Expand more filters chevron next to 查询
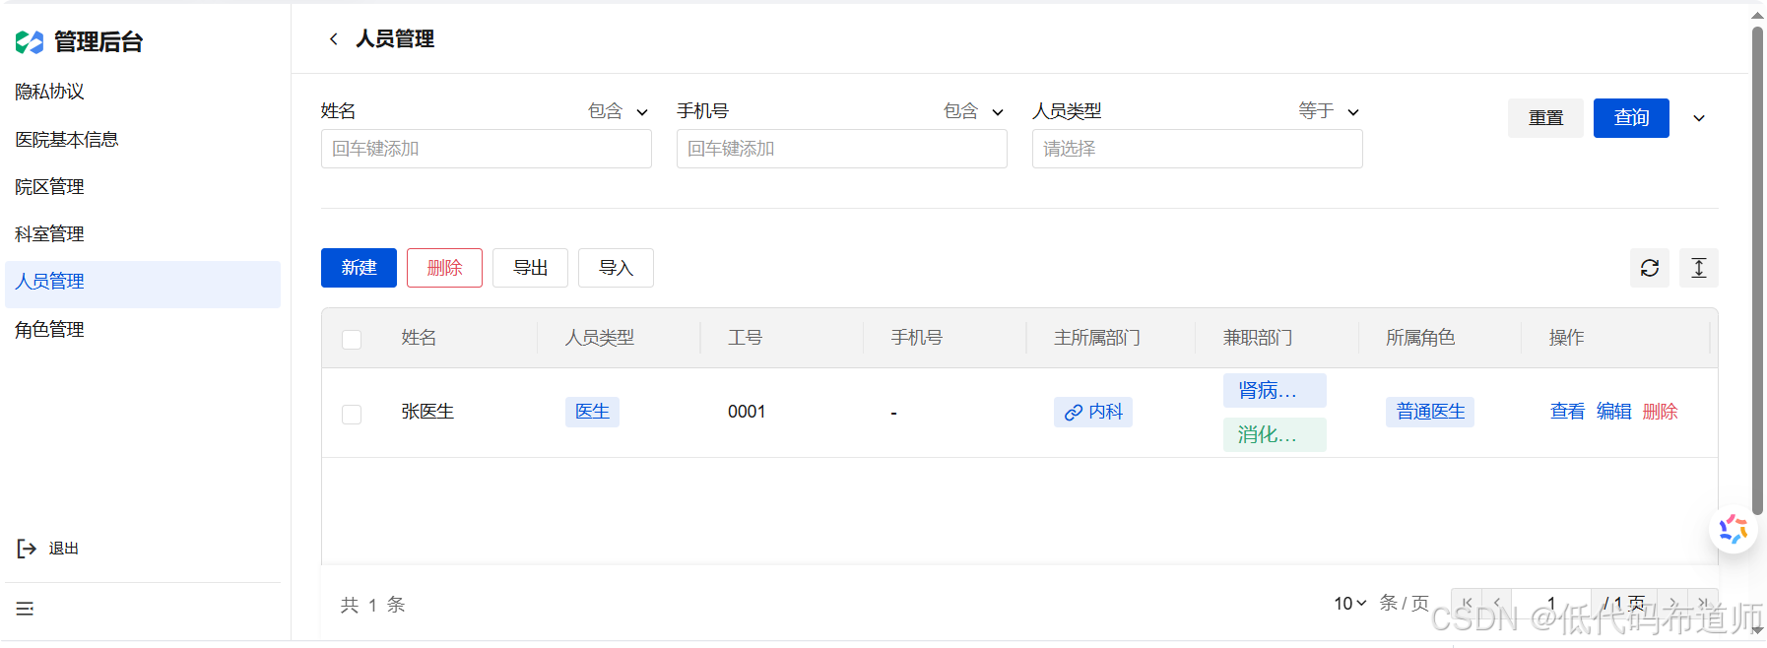Viewport: 1767px width, 648px height. [x=1699, y=118]
